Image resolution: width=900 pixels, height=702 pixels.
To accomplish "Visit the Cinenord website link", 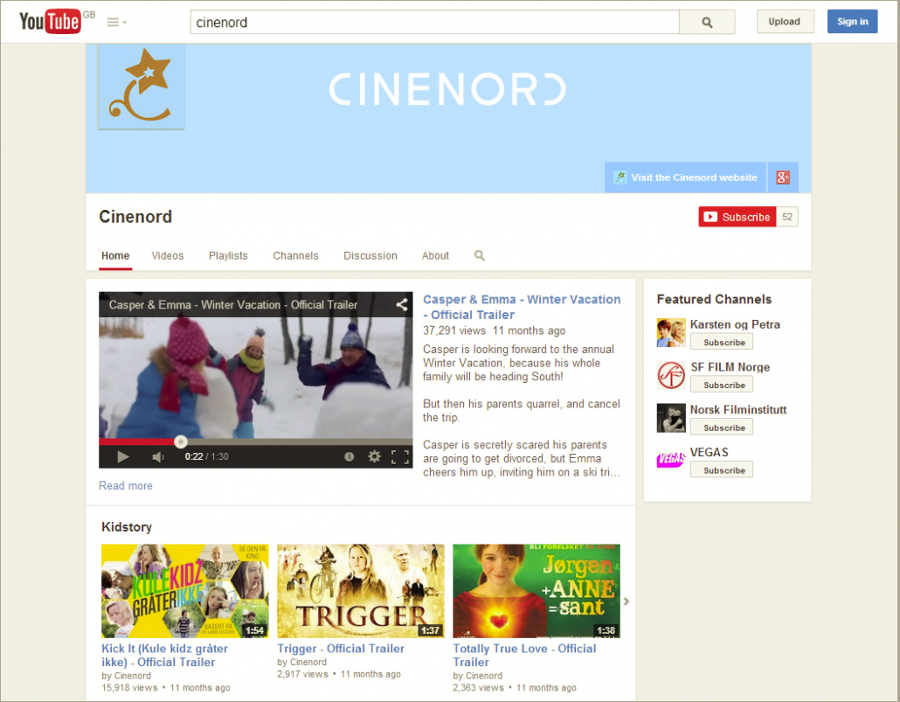I will (x=685, y=177).
